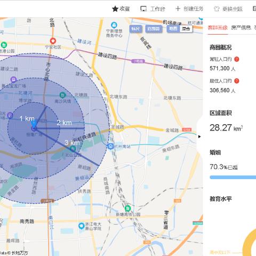Click the 居住人口约 label
This screenshot has width=256, height=256.
[221, 81]
